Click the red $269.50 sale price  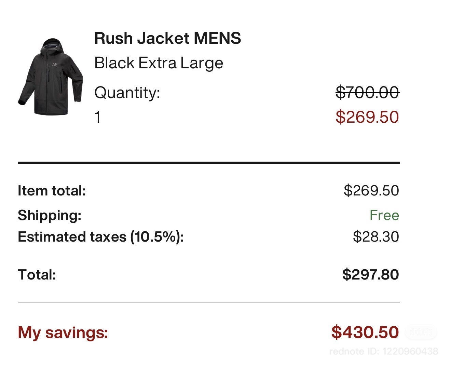click(x=367, y=117)
